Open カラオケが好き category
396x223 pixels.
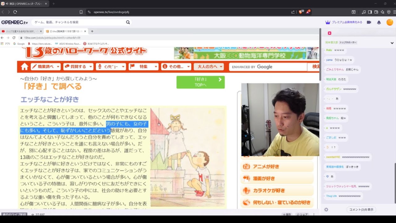[x=277, y=190]
